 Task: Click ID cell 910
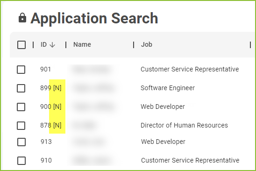coord(46,160)
